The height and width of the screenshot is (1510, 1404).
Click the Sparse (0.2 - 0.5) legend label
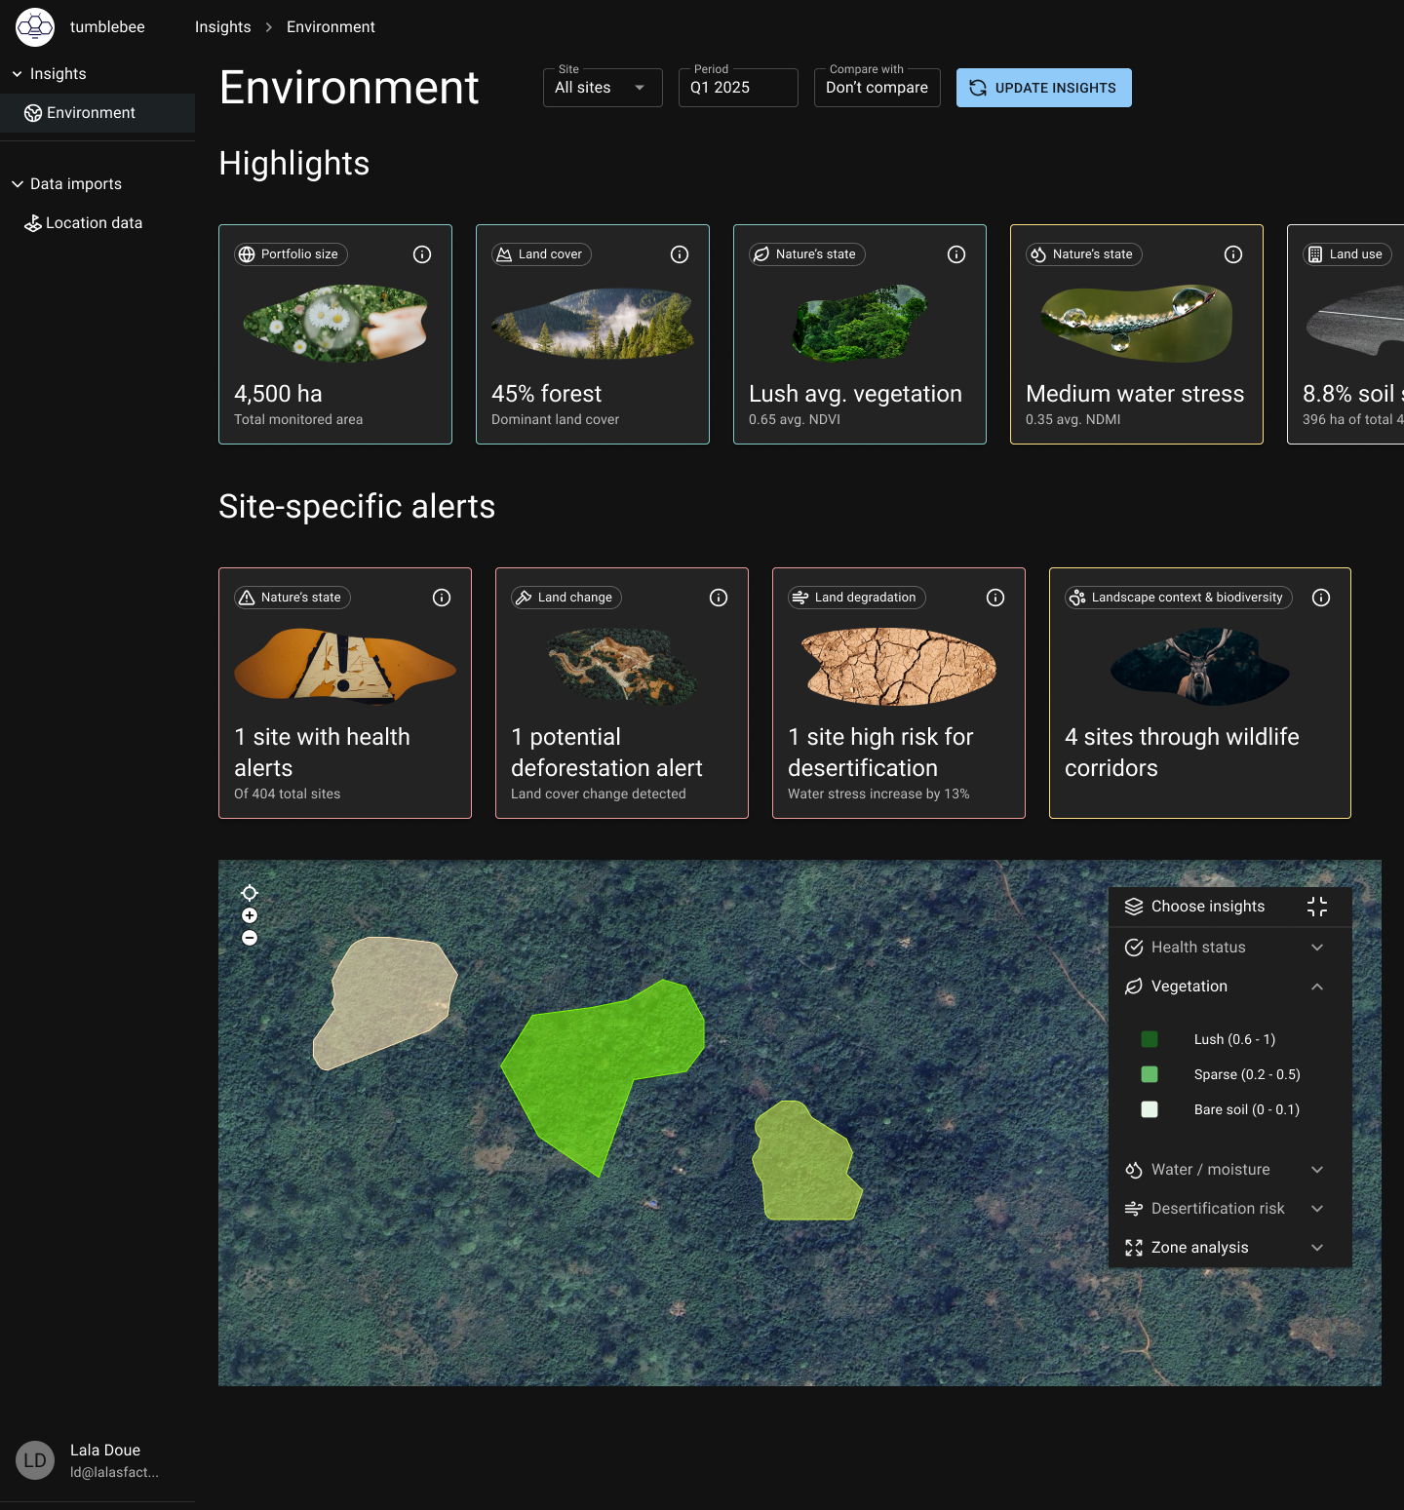[x=1247, y=1074]
